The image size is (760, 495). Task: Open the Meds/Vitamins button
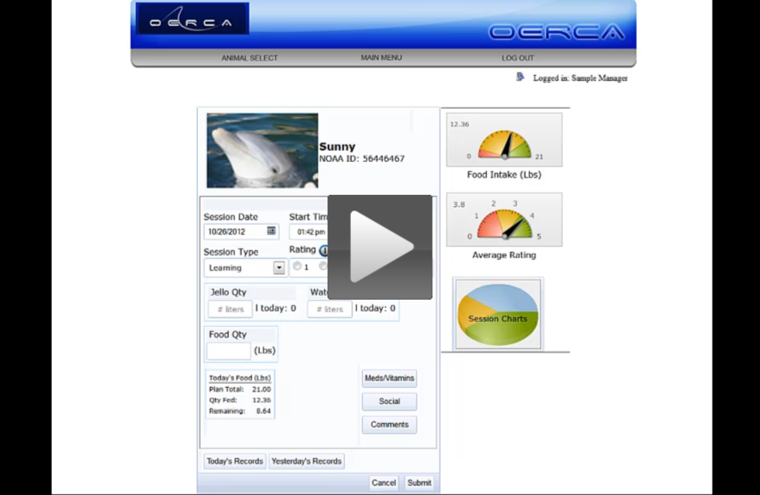(x=389, y=378)
